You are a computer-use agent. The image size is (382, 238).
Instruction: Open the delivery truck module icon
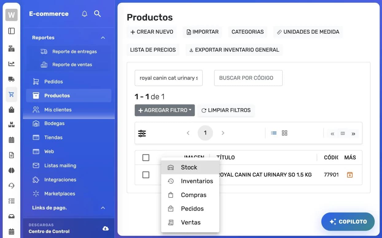pyautogui.click(x=11, y=79)
